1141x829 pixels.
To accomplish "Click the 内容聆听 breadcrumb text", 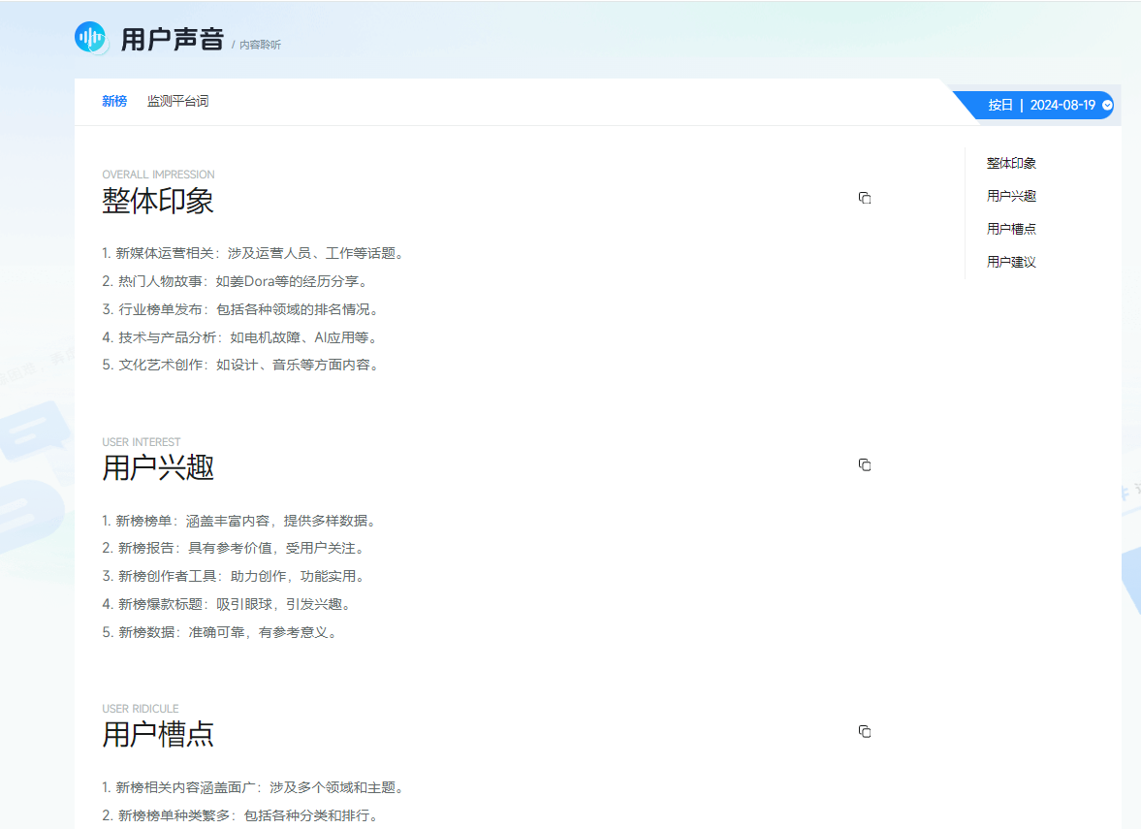I will click(260, 46).
